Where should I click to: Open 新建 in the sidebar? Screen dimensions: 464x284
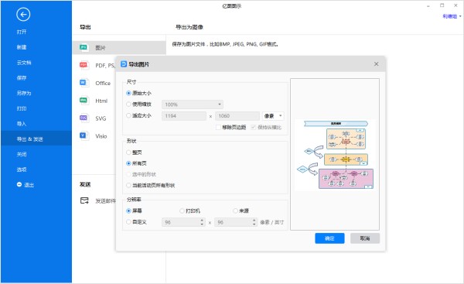click(22, 47)
